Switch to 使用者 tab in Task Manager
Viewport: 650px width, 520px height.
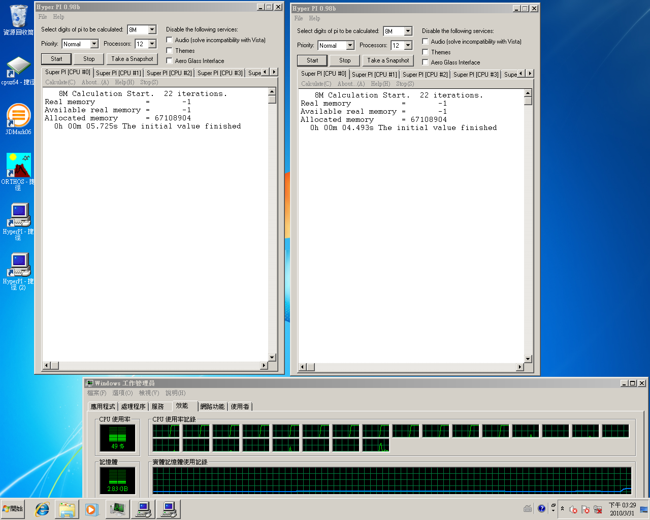(240, 406)
